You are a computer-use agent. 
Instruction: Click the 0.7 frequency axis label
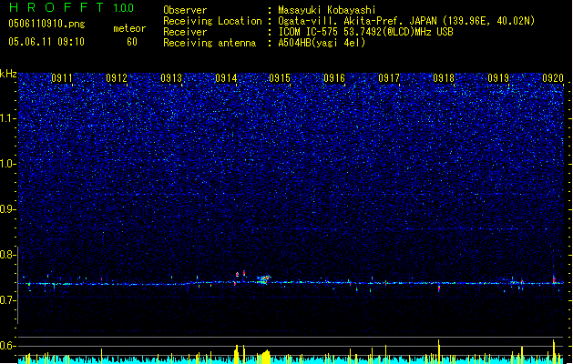(7, 300)
